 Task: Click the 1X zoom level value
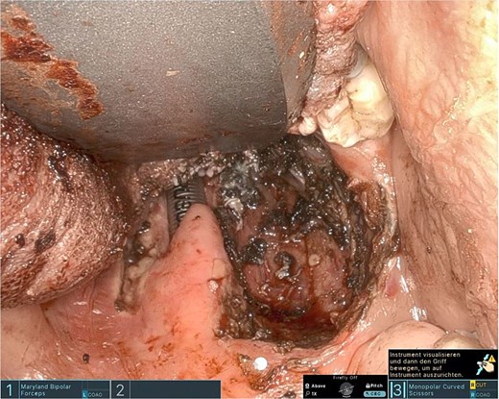tap(314, 393)
